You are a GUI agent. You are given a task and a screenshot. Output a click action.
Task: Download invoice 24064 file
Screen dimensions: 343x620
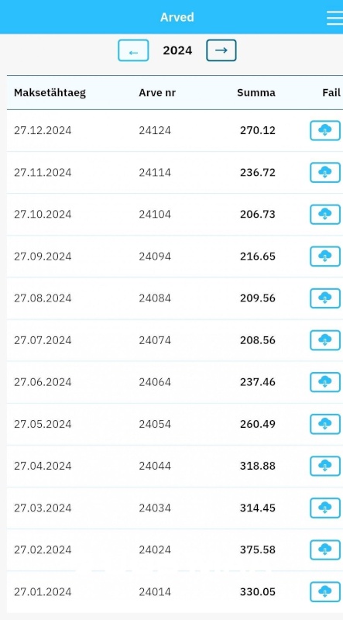[x=325, y=382]
